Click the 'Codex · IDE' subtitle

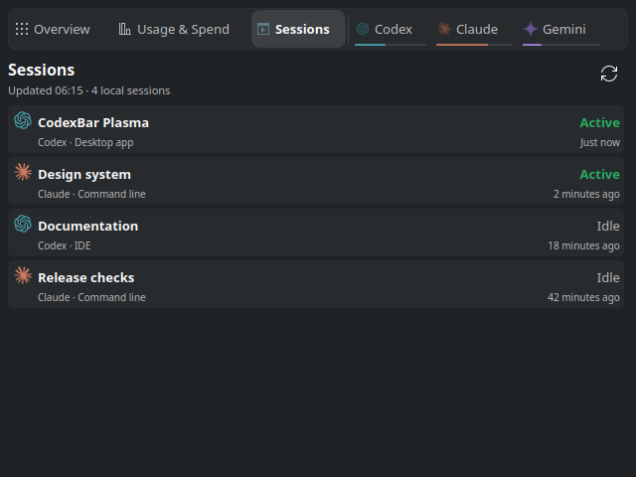(x=64, y=245)
